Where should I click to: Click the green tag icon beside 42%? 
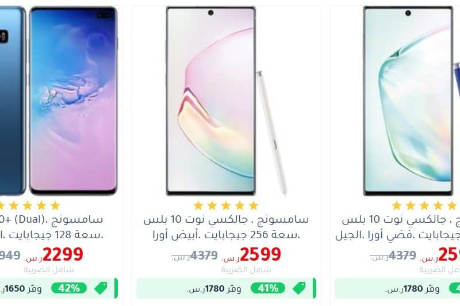click(101, 288)
